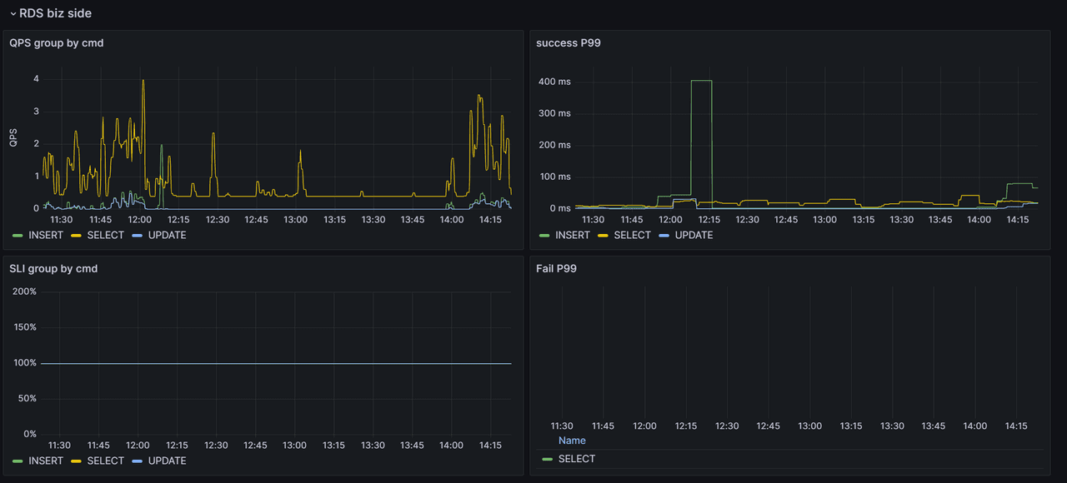The image size is (1067, 483).
Task: Hide the UPDATE series in QPS panel legend
Action: coord(167,235)
